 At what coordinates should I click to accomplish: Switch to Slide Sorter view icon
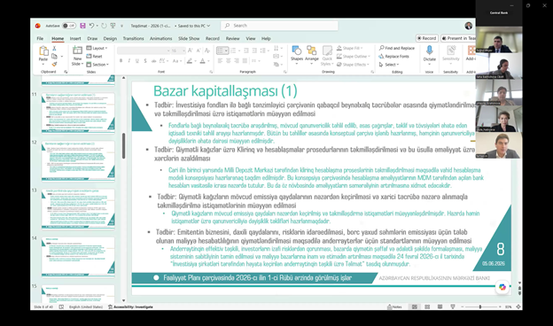click(427, 307)
